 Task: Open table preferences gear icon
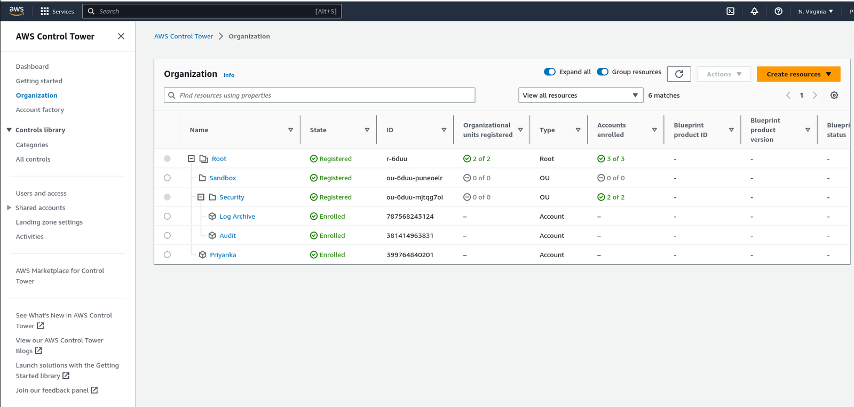(x=834, y=95)
